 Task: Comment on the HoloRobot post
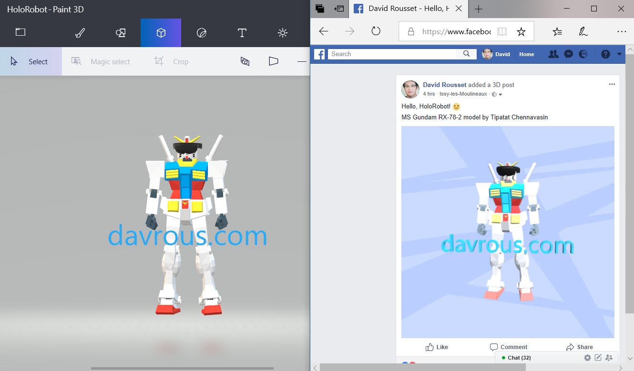pos(509,347)
